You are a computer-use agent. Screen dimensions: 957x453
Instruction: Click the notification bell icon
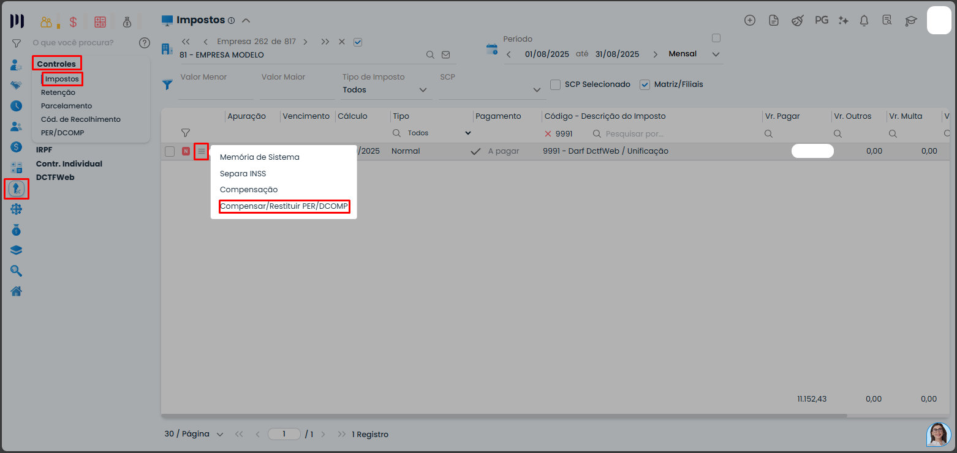point(864,20)
